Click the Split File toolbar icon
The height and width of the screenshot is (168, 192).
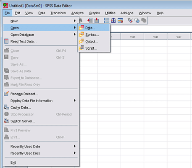pos(107,21)
